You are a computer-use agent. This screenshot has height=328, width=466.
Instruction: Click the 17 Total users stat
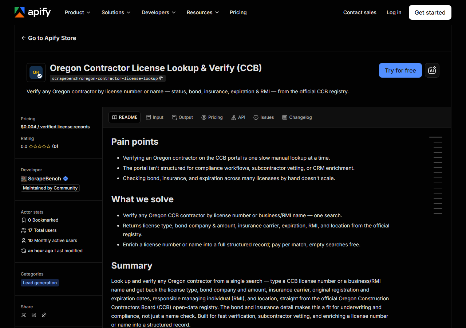pyautogui.click(x=42, y=230)
